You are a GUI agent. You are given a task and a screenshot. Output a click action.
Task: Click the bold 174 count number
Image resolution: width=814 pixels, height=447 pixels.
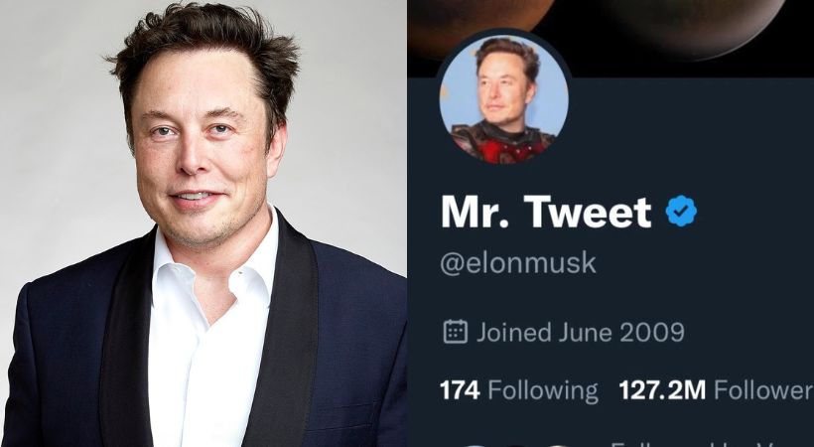click(460, 390)
